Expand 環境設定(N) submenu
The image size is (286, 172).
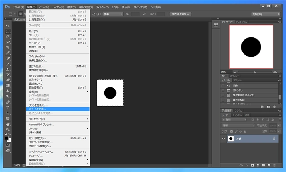coord(58,160)
